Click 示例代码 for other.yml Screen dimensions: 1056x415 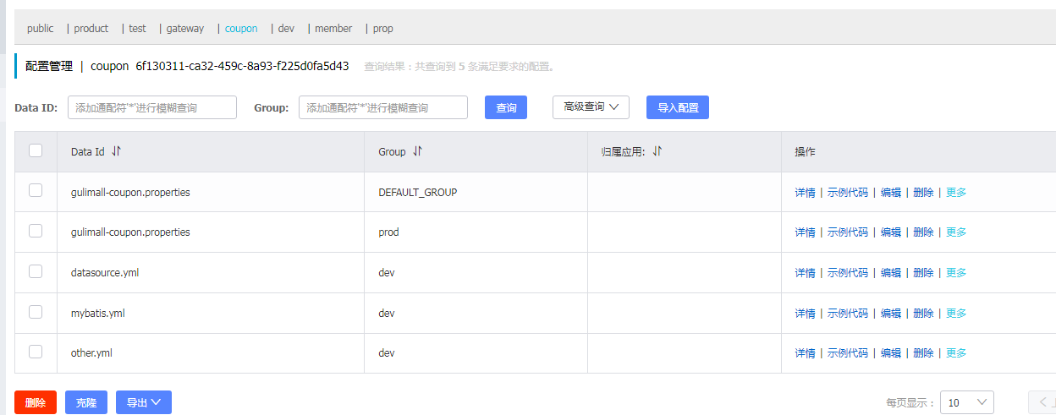pos(847,352)
